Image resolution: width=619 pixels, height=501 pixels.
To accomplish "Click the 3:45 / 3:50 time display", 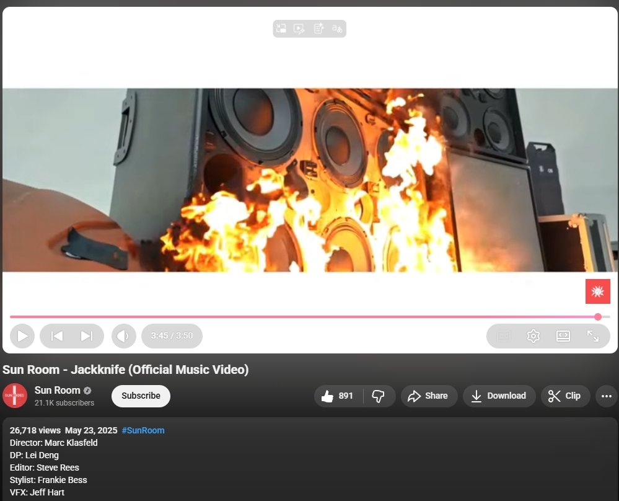I will coord(172,336).
